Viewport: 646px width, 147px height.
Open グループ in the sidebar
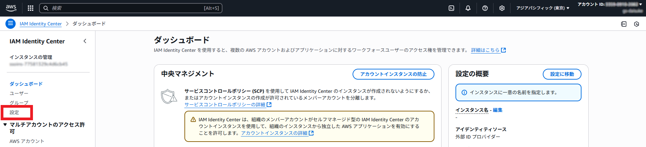19,103
